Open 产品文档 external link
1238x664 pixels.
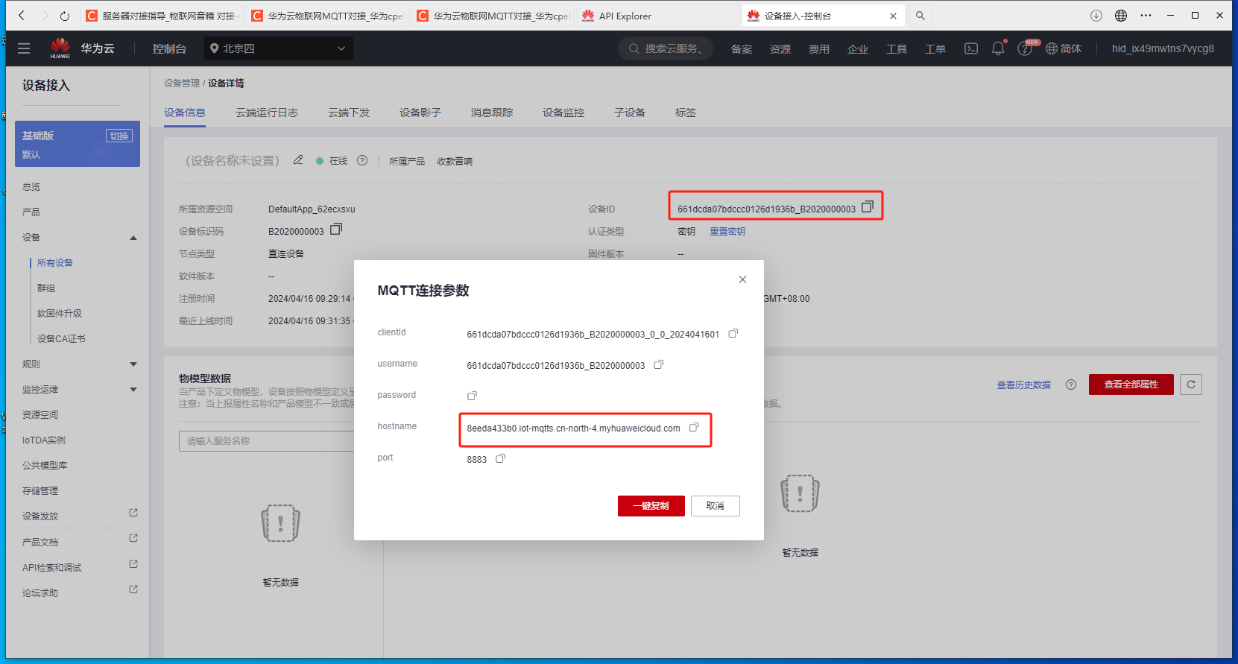pos(133,538)
